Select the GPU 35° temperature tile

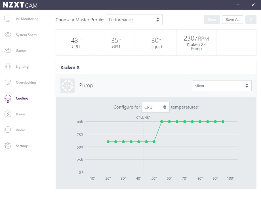116,43
